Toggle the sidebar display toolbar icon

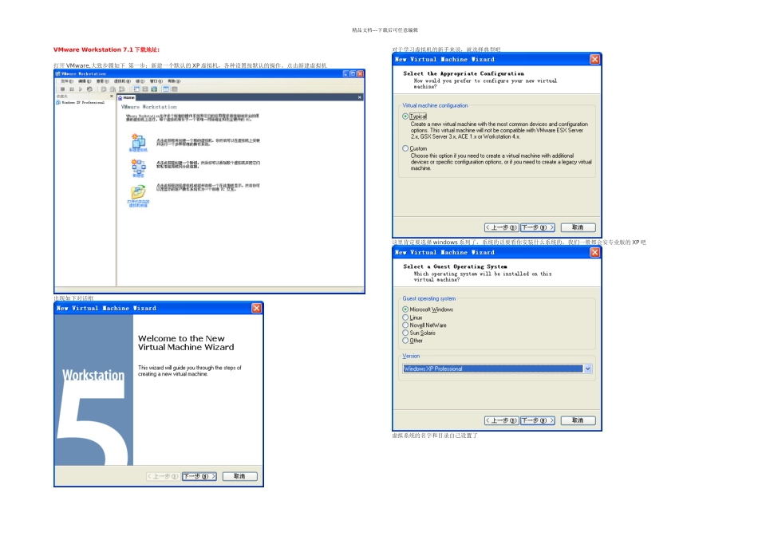(136, 89)
